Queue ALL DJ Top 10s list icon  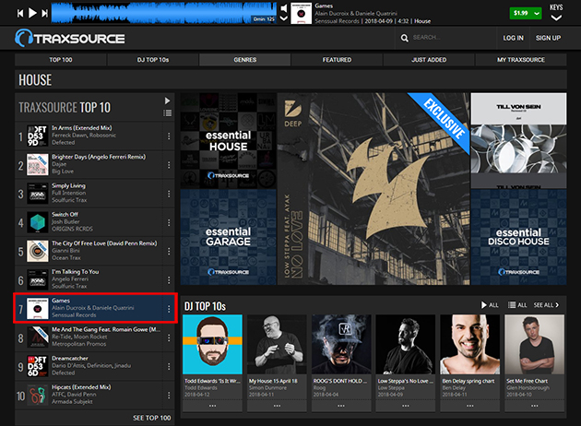click(517, 305)
